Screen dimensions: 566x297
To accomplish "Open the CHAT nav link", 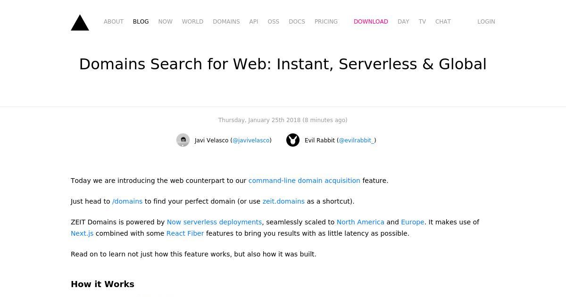I will pos(443,22).
